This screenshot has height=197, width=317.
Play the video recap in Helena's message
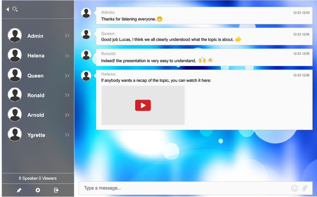coord(143,105)
